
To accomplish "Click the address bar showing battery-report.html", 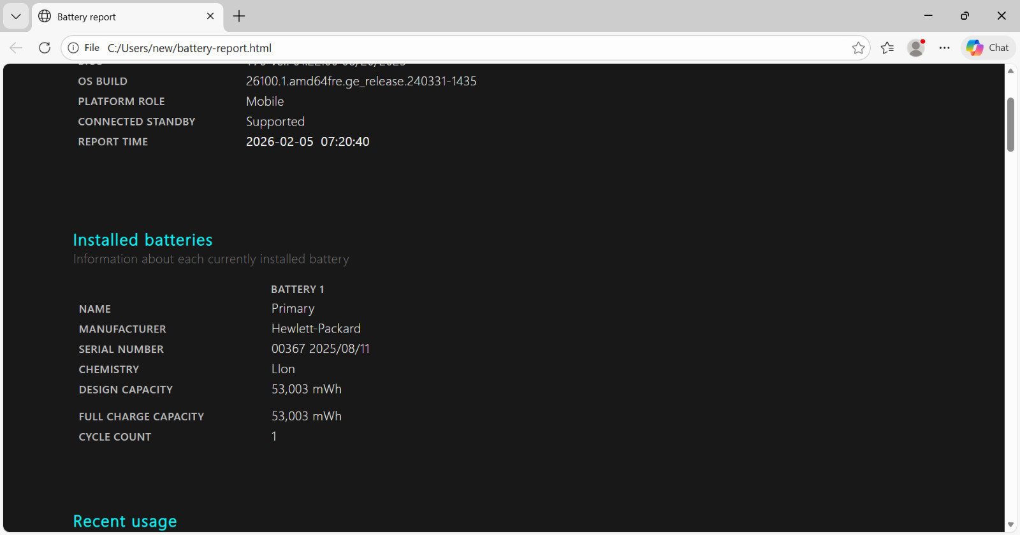I will (465, 48).
